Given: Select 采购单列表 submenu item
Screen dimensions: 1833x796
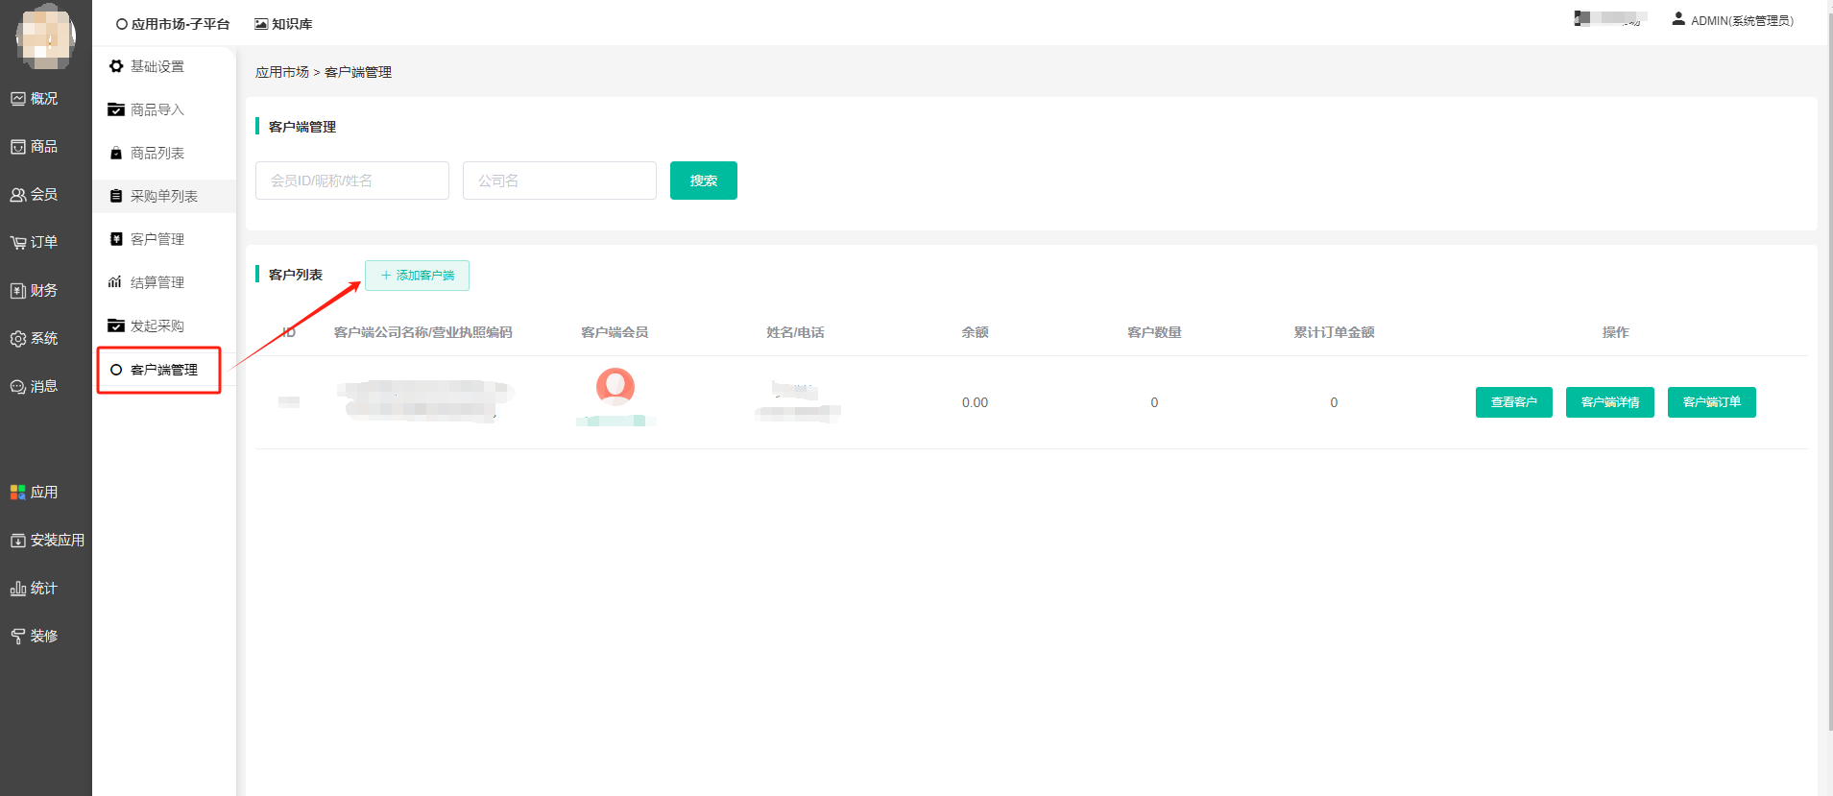Looking at the screenshot, I should (x=163, y=196).
